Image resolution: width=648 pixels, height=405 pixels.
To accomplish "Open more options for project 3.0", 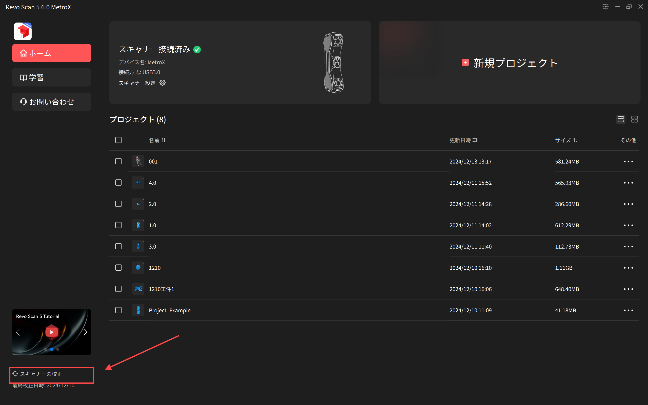I will pyautogui.click(x=628, y=247).
